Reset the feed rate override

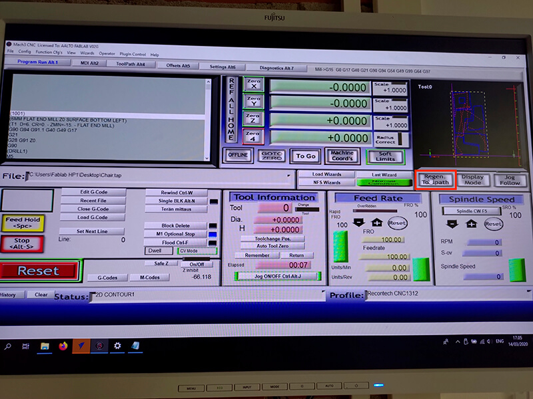click(397, 223)
